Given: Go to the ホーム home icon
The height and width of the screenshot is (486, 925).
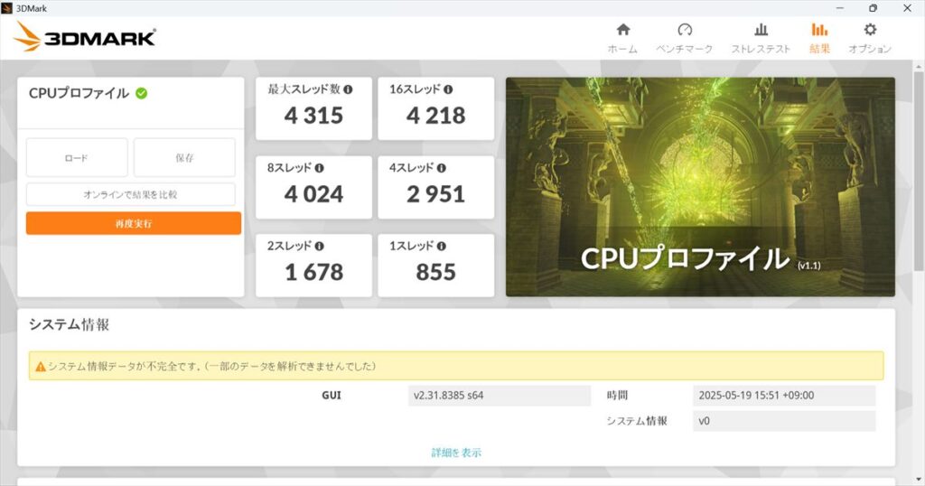Looking at the screenshot, I should (623, 30).
